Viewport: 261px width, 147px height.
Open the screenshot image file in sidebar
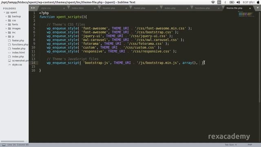coord(20,60)
